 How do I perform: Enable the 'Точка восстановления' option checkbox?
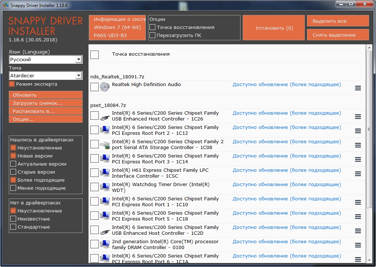152,27
